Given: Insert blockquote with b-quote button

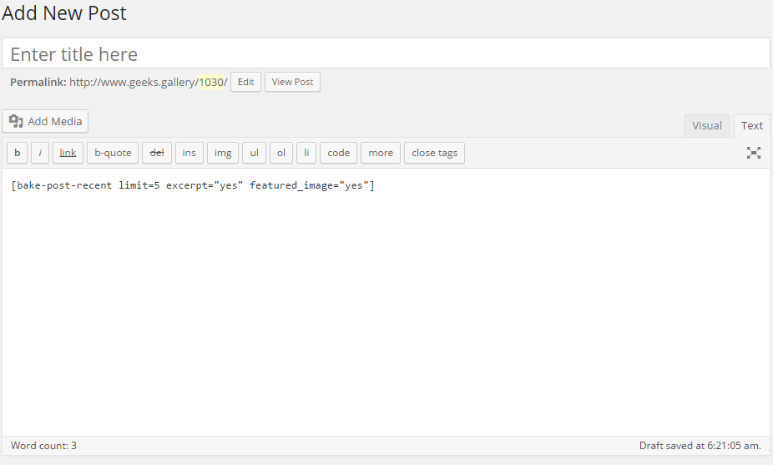Looking at the screenshot, I should coord(113,153).
